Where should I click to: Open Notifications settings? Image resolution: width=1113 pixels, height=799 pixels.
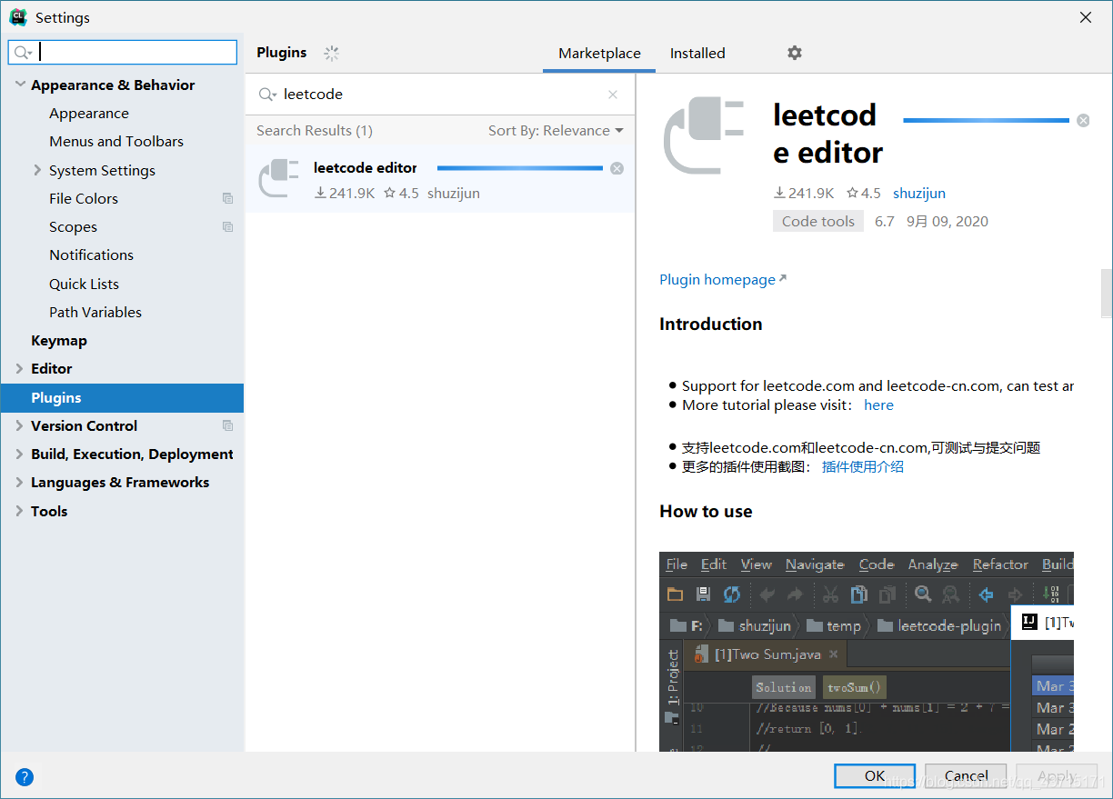pos(91,255)
